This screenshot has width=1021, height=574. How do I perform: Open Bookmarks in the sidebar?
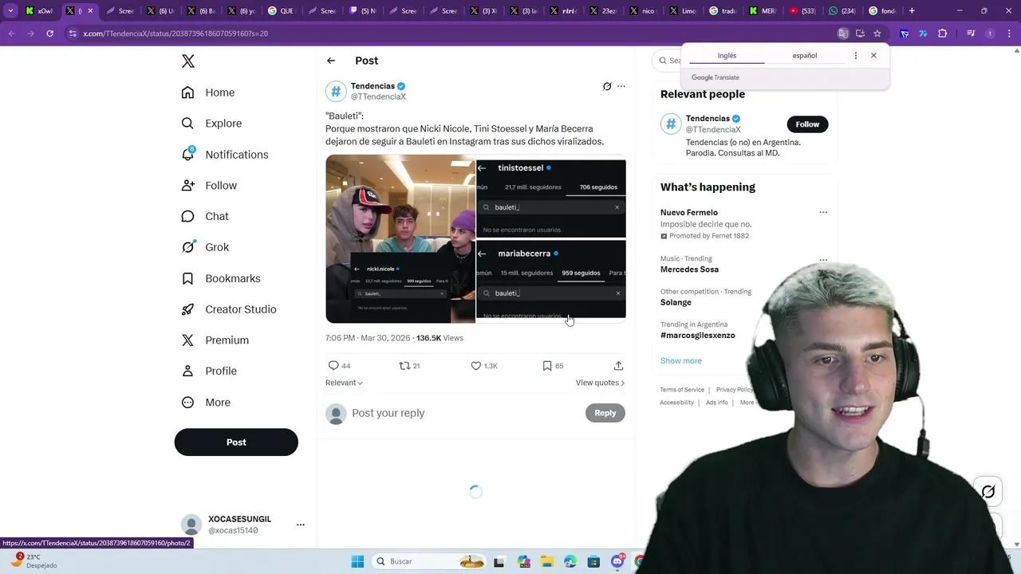(221, 278)
